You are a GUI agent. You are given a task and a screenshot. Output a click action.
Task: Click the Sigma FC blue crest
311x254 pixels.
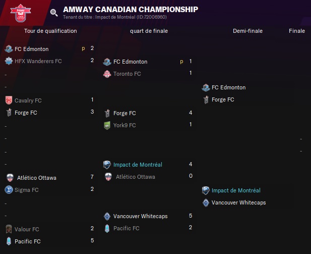9,190
